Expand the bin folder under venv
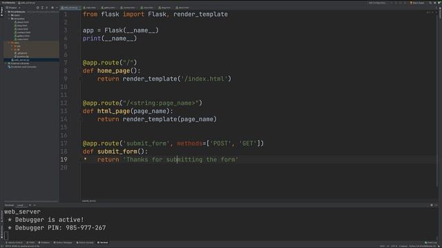This screenshot has width=442, height=248. click(x=12, y=46)
